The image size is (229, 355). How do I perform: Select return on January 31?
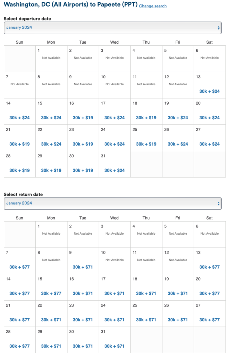click(x=114, y=346)
